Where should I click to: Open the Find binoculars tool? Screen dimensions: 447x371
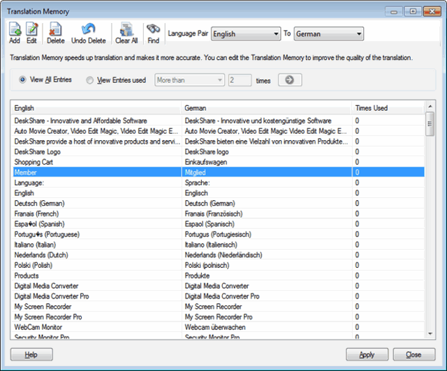(154, 33)
